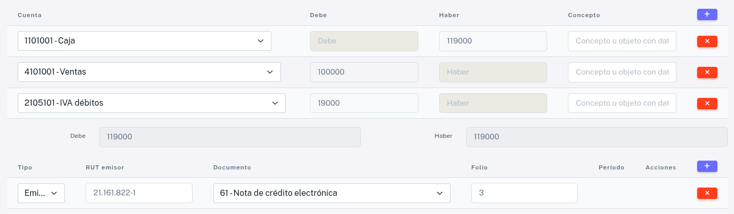Open the 2105101 - IVA débitos dropdown

click(152, 103)
